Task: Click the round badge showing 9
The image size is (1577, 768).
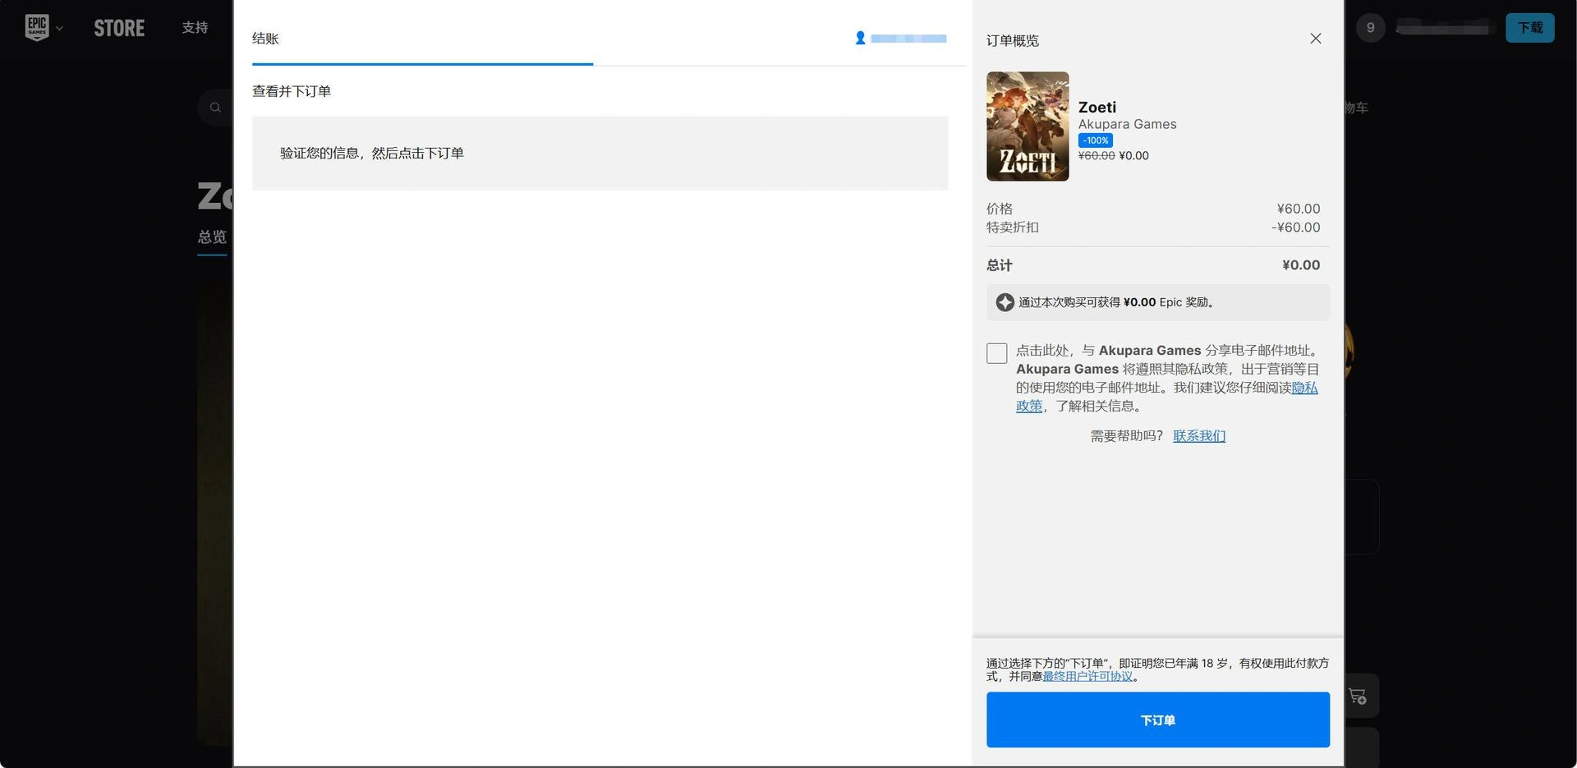Action: coord(1370,28)
